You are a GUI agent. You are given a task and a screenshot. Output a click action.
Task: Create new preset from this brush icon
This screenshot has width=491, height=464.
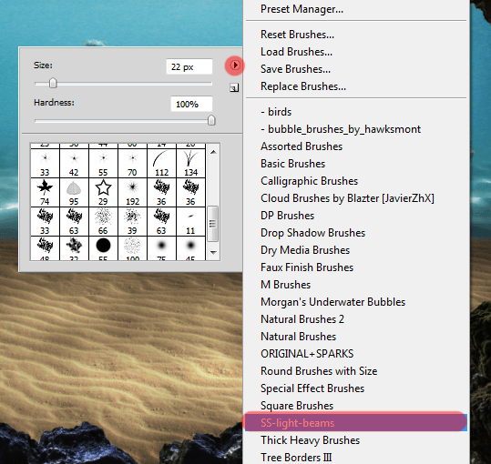click(234, 88)
